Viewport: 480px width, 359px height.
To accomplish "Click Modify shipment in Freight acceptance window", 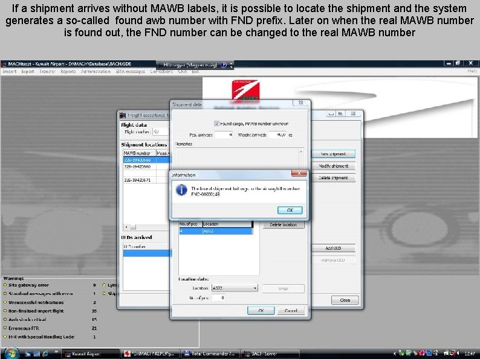I will click(x=333, y=166).
